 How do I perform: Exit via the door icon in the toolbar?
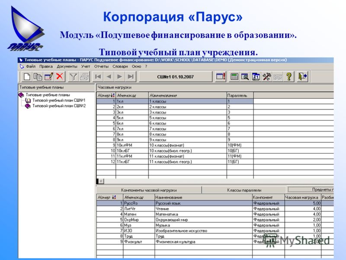[302, 77]
